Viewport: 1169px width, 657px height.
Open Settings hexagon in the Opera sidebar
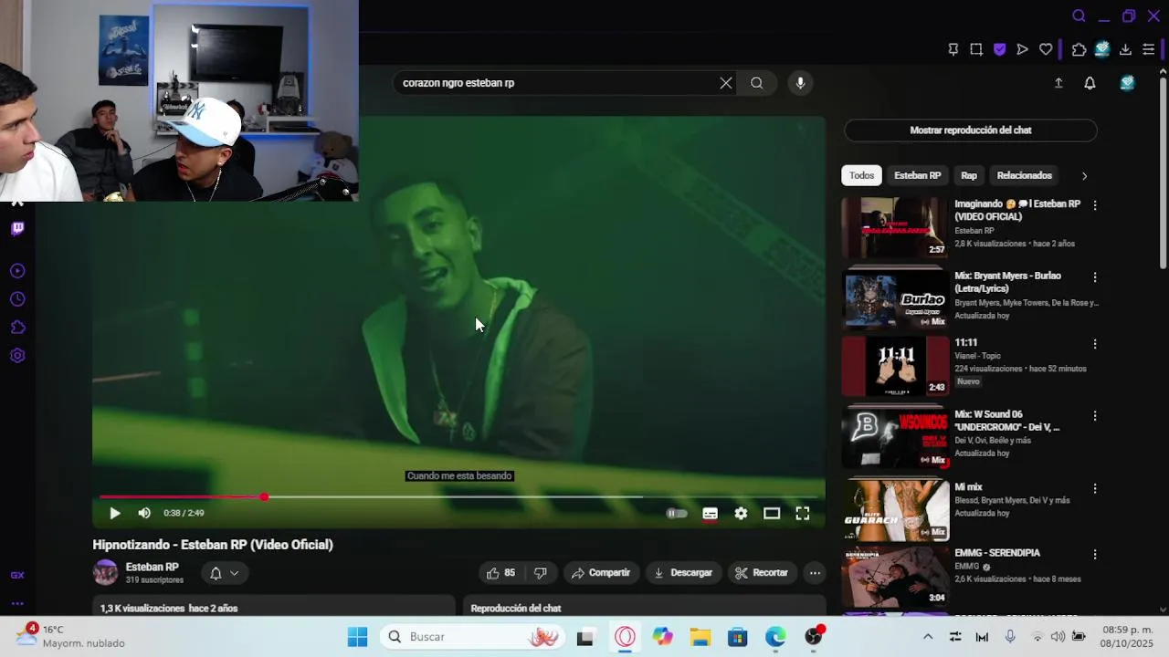pyautogui.click(x=17, y=356)
